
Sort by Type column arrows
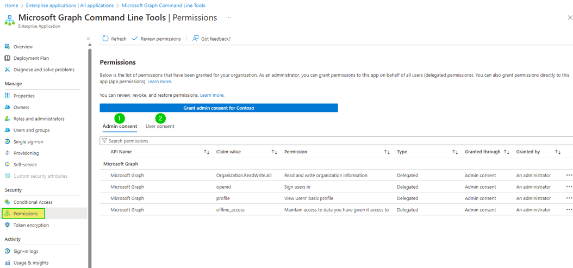click(x=455, y=152)
